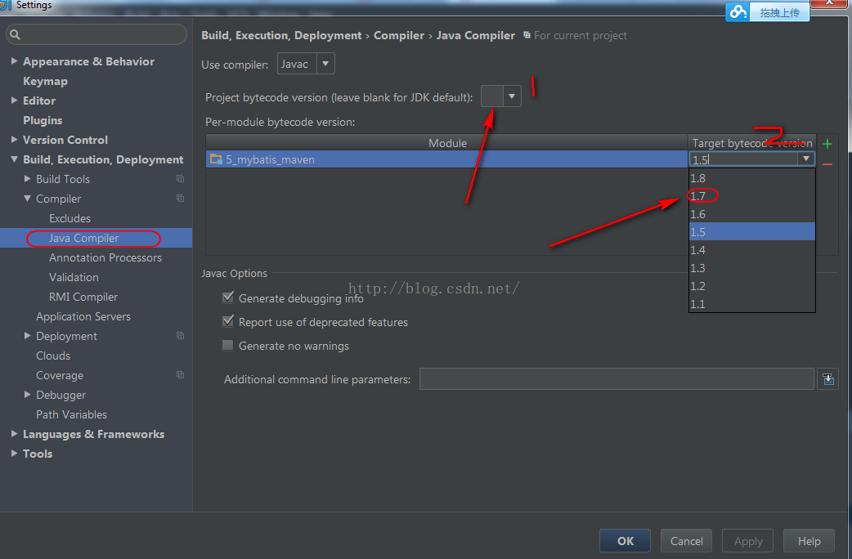Click project-level icon next to Build Tools
Image resolution: width=852 pixels, height=559 pixels.
click(x=181, y=179)
